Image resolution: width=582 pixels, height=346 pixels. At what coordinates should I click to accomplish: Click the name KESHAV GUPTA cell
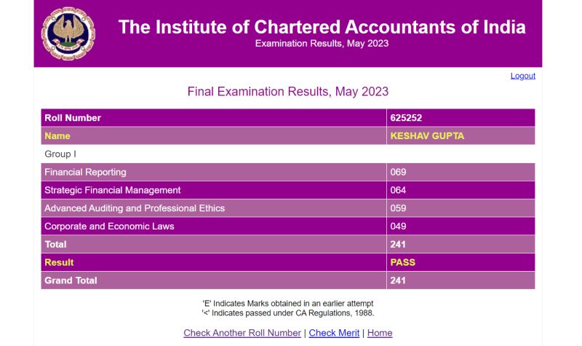click(461, 135)
